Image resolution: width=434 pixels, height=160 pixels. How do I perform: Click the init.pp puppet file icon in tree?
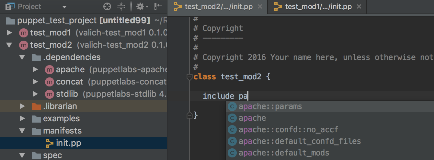pos(50,143)
